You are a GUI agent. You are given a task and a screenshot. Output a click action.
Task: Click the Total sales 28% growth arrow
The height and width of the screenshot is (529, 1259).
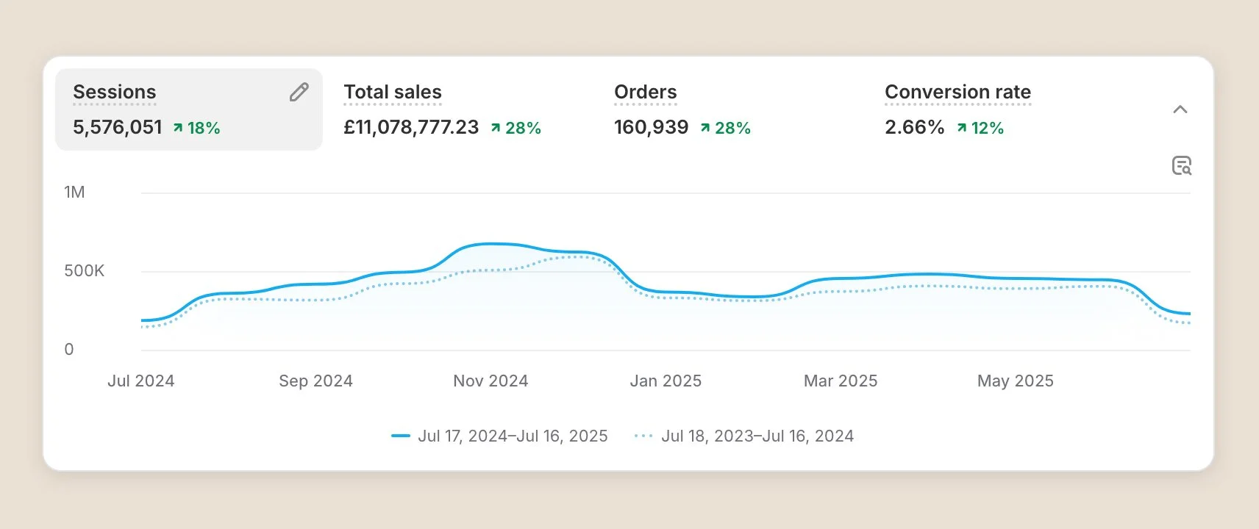[496, 128]
